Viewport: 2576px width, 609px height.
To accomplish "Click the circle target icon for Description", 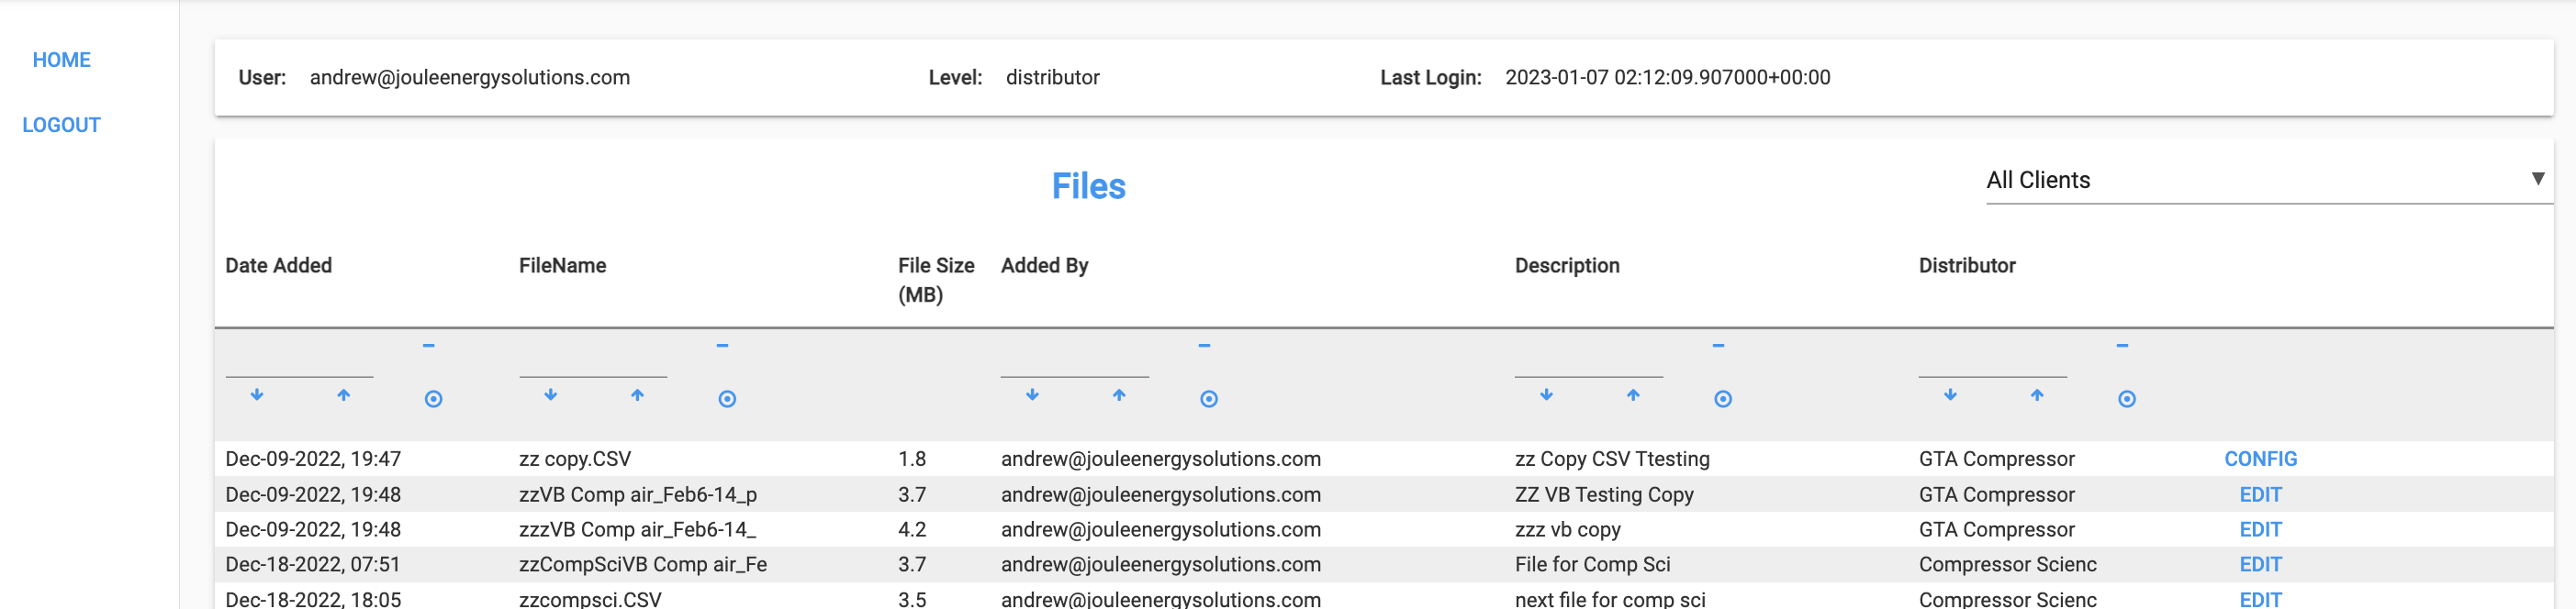I will point(1723,399).
